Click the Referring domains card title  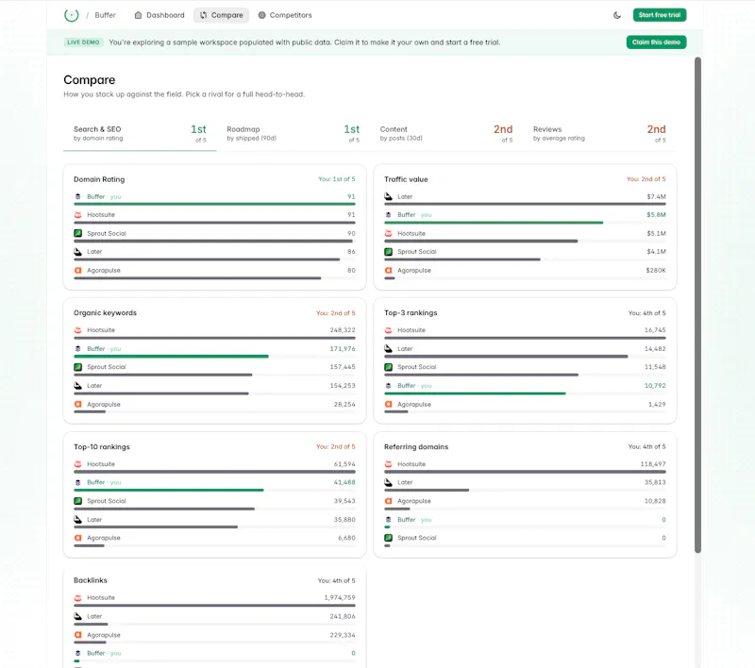416,446
